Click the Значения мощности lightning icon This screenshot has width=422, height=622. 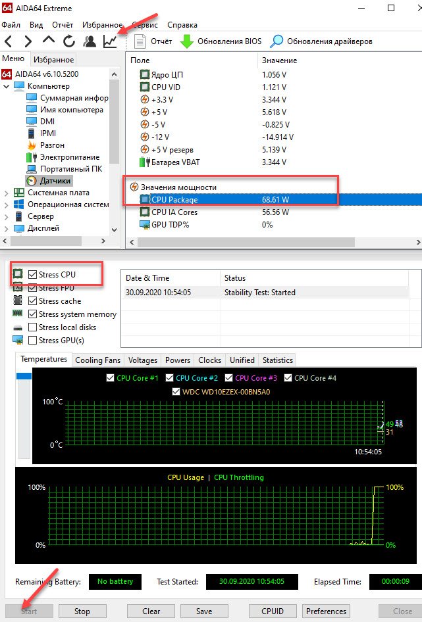pos(134,187)
